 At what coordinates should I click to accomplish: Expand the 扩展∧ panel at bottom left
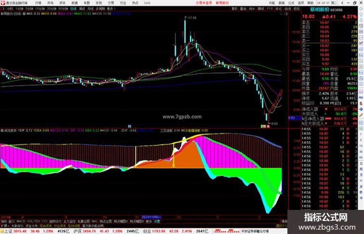click(x=5, y=226)
